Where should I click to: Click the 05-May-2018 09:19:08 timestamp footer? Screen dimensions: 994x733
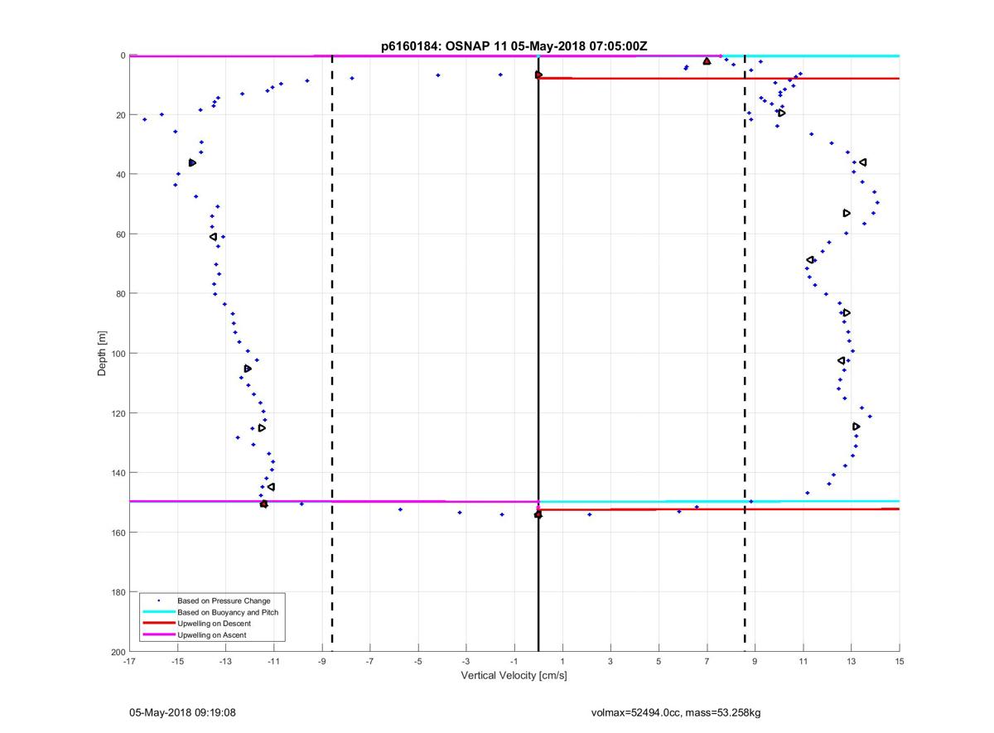tap(182, 712)
